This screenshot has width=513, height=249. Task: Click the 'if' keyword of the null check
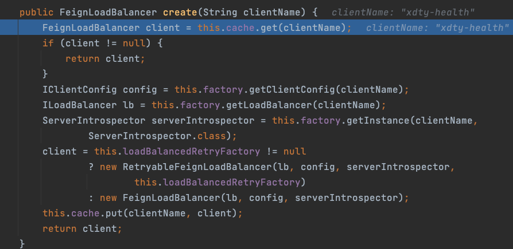(x=48, y=44)
